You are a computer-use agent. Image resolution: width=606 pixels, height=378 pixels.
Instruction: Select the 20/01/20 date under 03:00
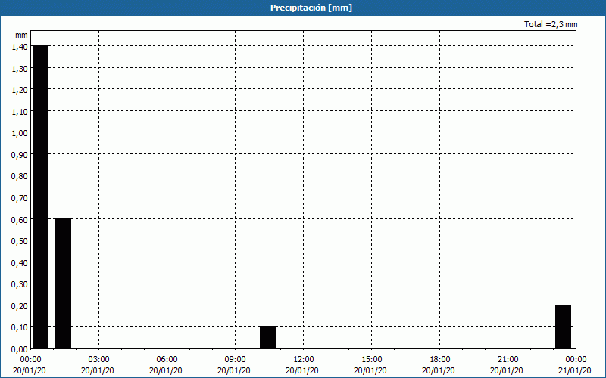pyautogui.click(x=98, y=370)
